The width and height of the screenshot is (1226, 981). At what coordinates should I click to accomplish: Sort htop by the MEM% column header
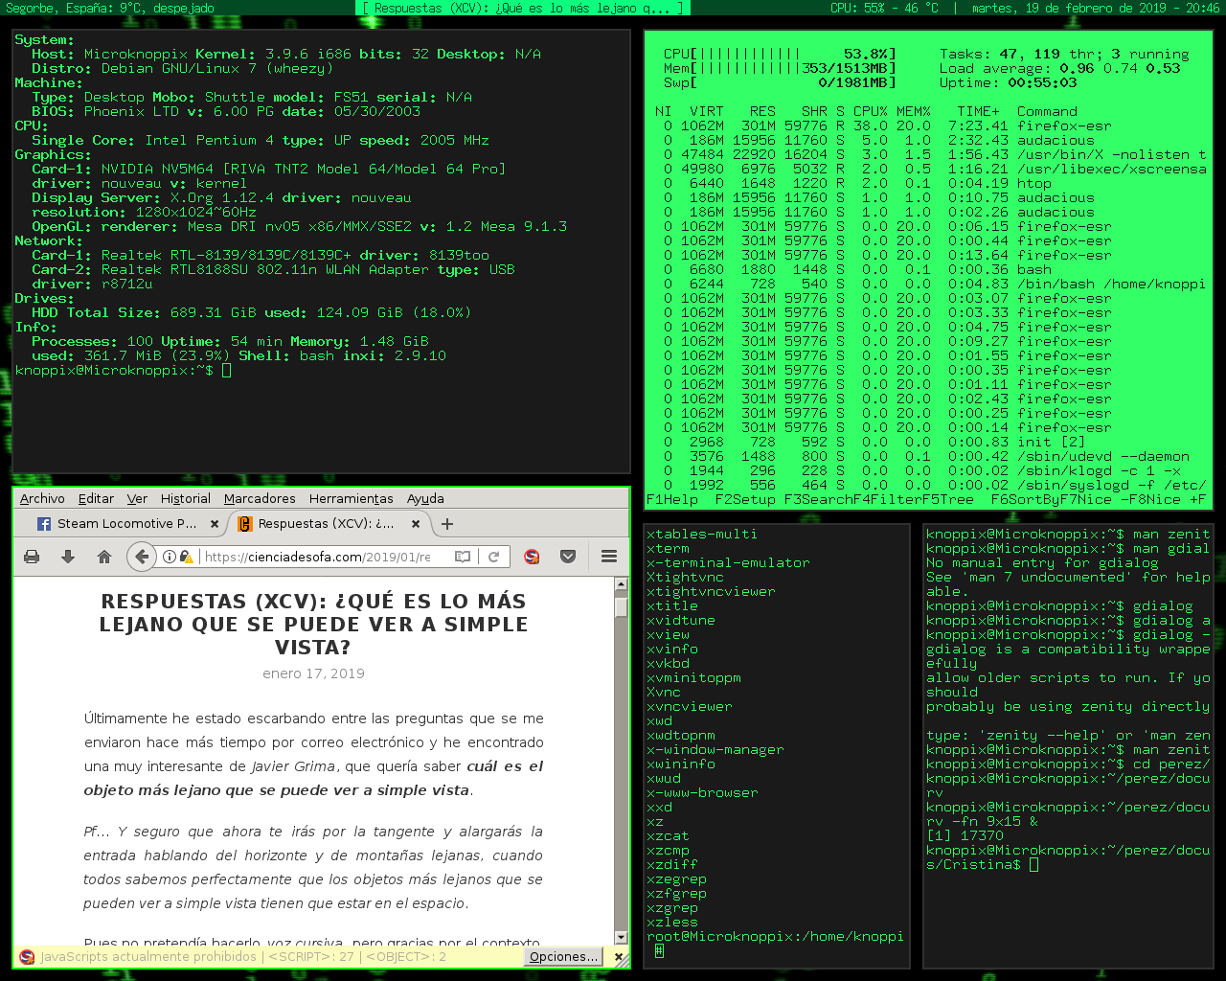click(914, 111)
